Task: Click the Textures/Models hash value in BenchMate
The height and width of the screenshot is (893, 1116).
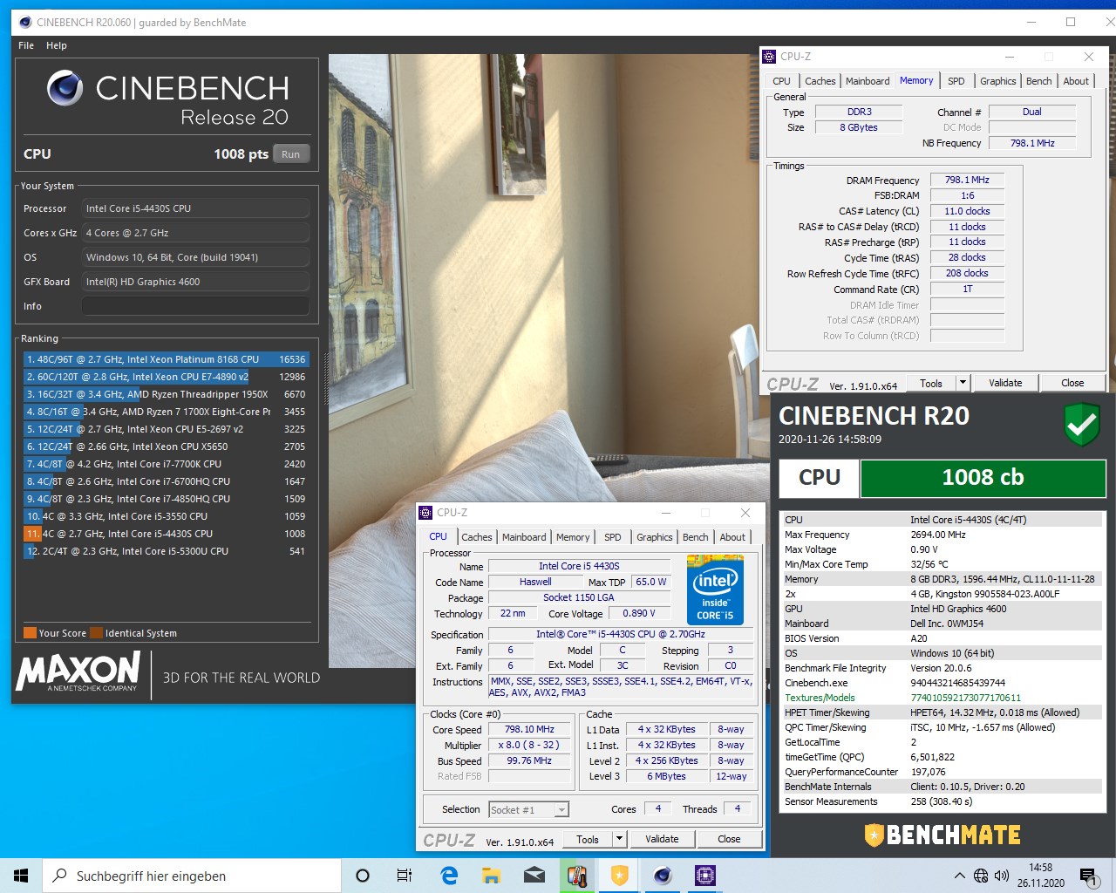Action: coord(965,698)
